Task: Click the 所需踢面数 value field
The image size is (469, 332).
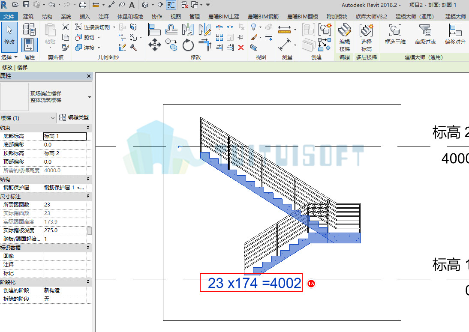Action: (65, 205)
